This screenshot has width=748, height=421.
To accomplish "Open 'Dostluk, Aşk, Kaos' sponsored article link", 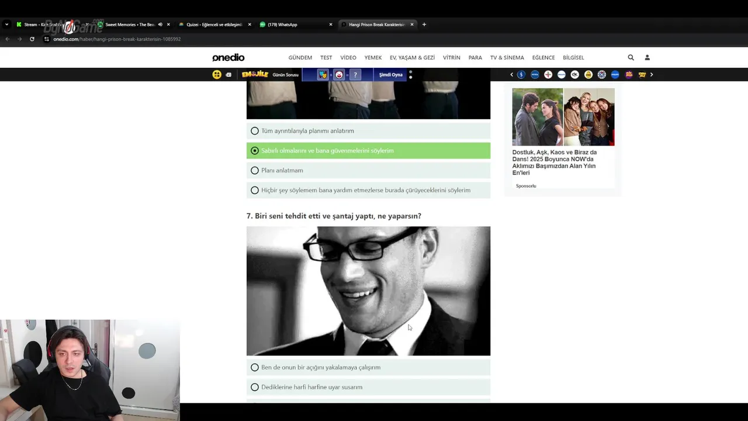I will point(555,163).
